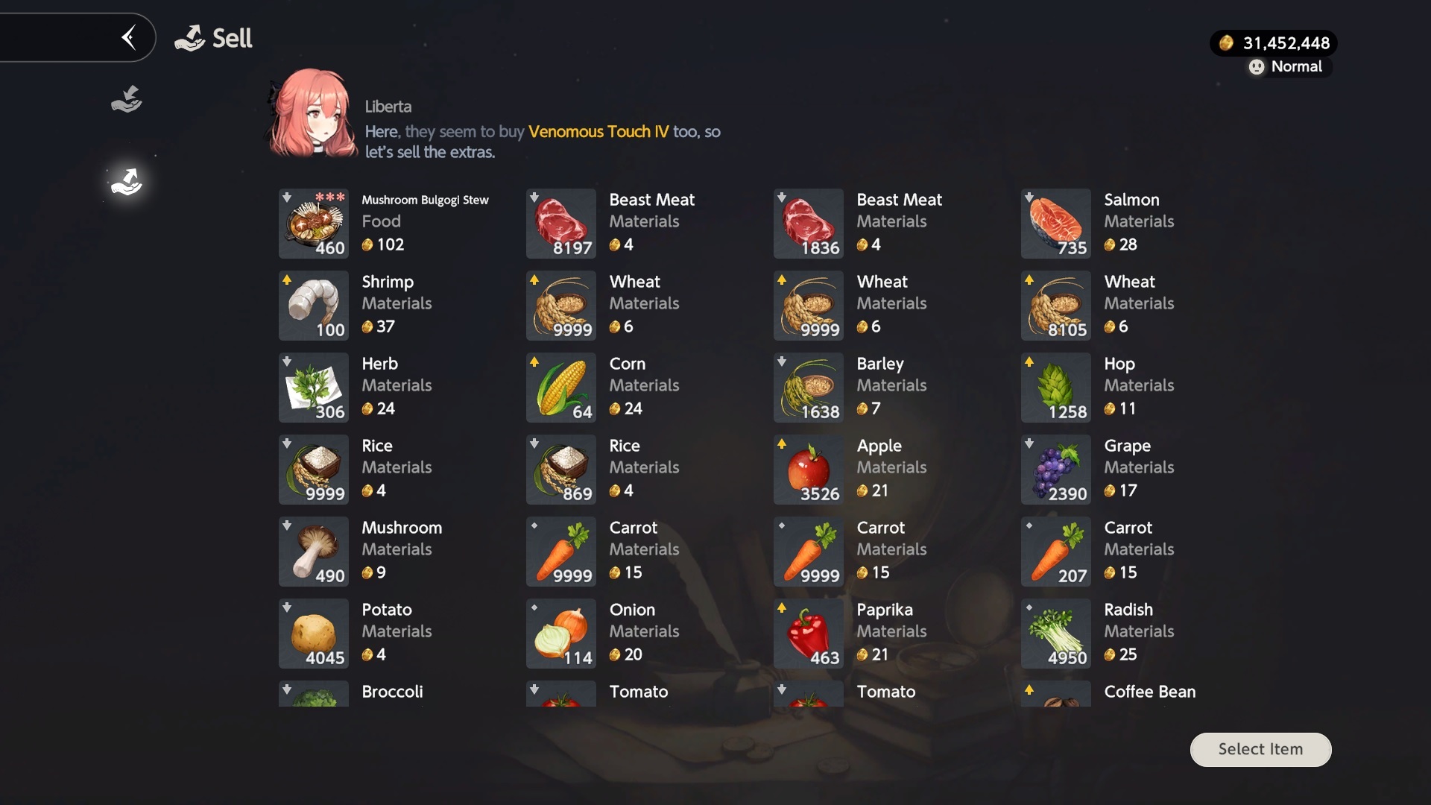
Task: Select the Potato item icon
Action: point(314,634)
